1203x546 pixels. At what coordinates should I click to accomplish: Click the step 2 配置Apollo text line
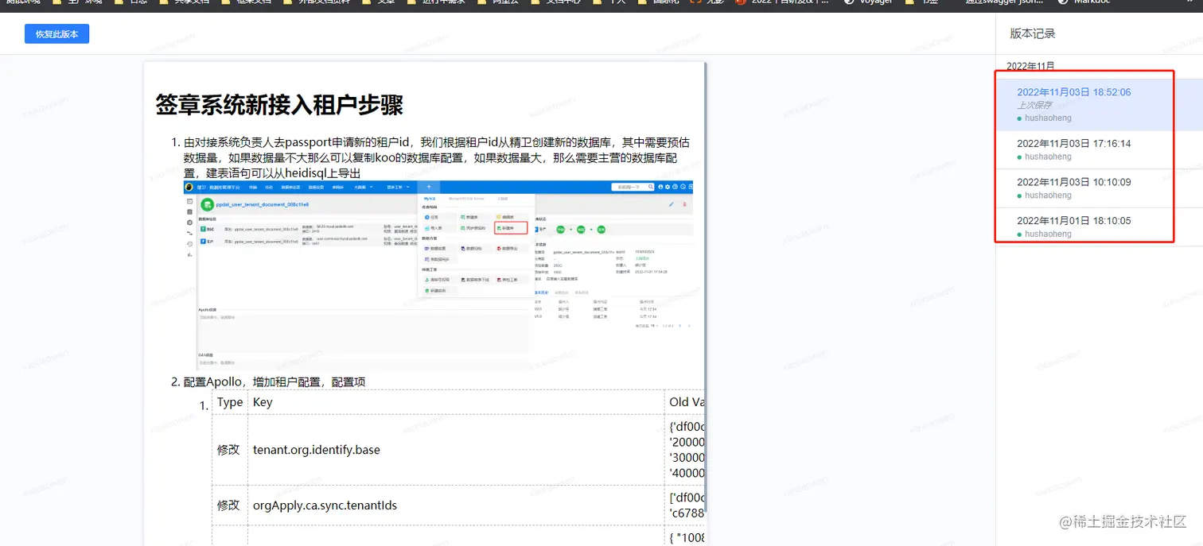click(274, 381)
